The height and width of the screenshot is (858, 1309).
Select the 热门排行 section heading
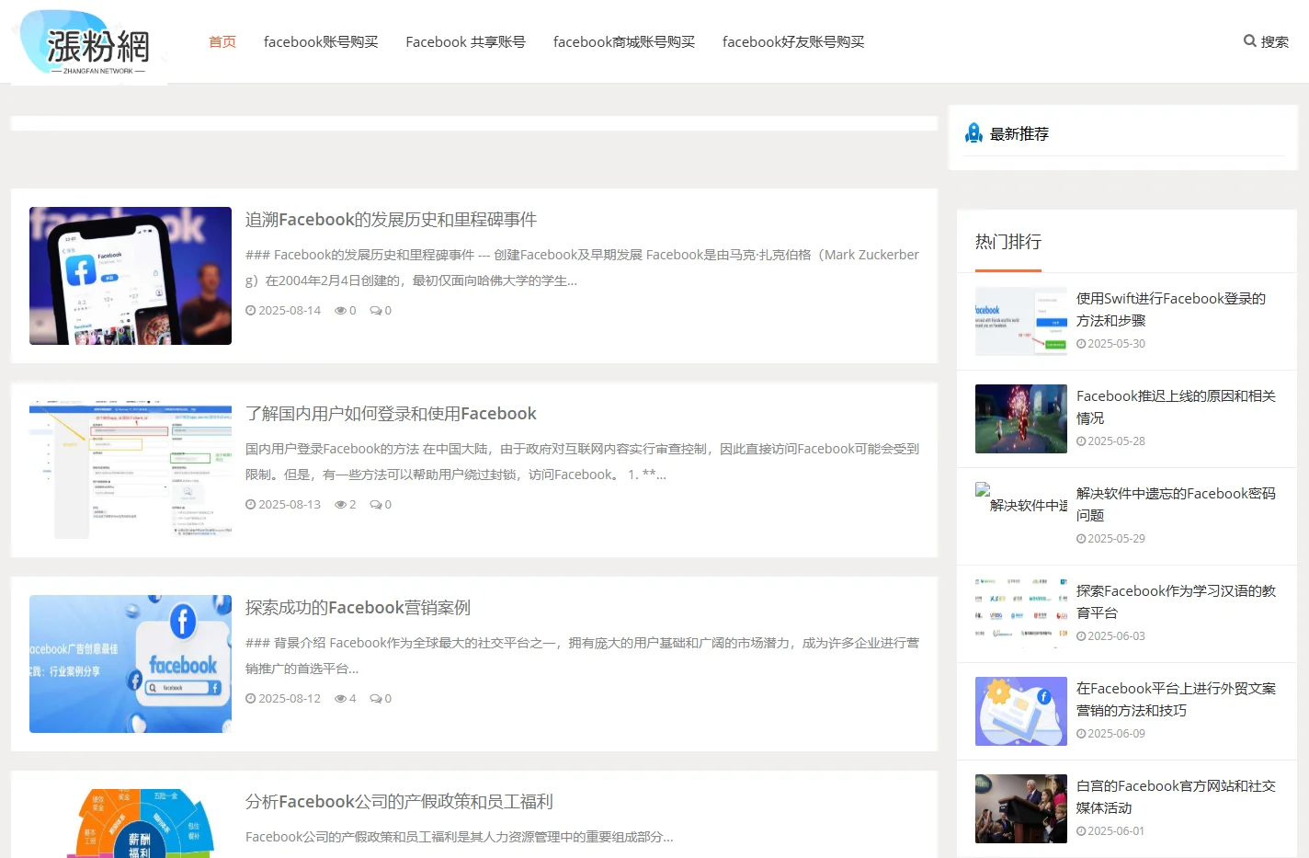1008,242
